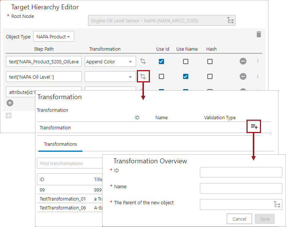Image resolution: width=286 pixels, height=227 pixels.
Task: Click the add transformation list-plus icon
Action: tap(254, 127)
